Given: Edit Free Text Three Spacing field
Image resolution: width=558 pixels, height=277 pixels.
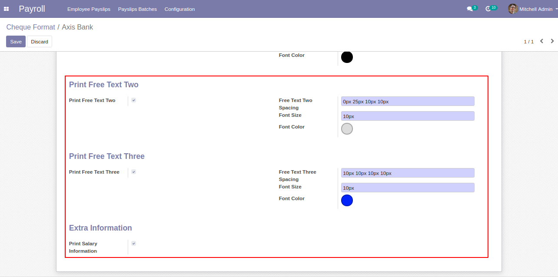Looking at the screenshot, I should click(408, 173).
